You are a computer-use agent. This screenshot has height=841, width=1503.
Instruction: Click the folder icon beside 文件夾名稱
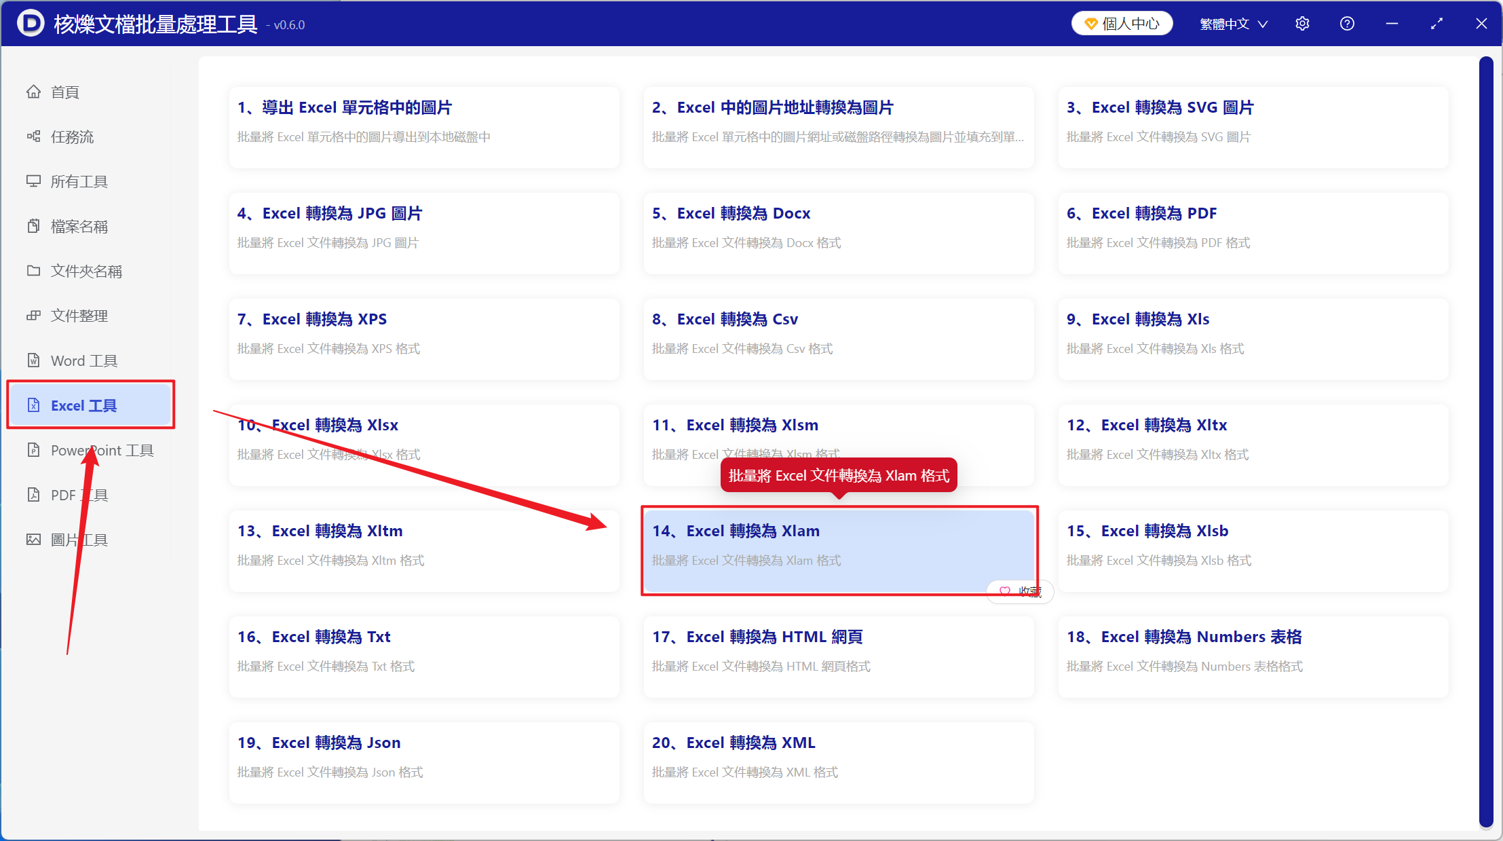[33, 271]
